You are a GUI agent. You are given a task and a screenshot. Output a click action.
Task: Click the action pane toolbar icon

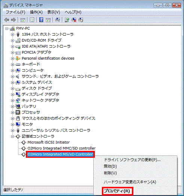pos(48,20)
